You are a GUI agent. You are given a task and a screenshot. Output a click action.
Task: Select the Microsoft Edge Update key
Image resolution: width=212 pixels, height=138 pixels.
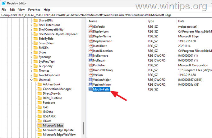(58, 130)
